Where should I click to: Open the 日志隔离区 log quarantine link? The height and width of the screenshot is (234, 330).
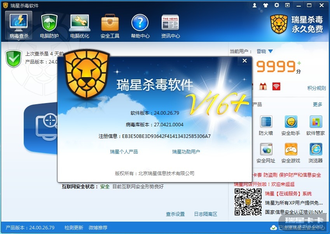tap(206, 214)
